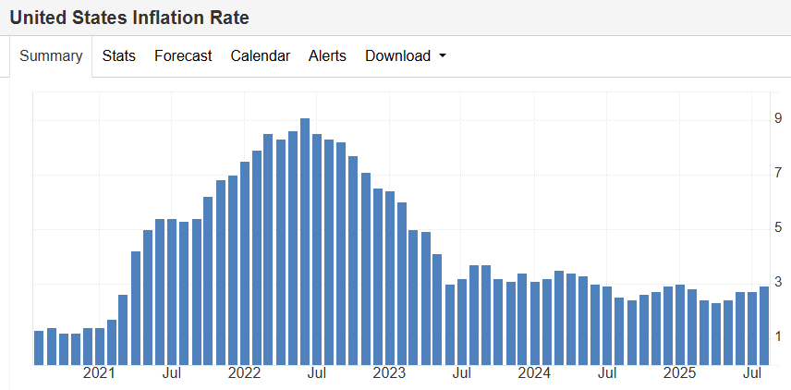
Task: Click the first bar at chart's left end
Action: tap(39, 347)
